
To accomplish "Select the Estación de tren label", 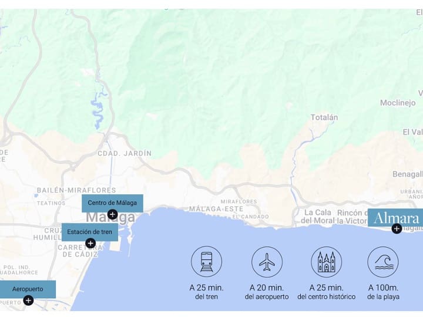I will 90,232.
